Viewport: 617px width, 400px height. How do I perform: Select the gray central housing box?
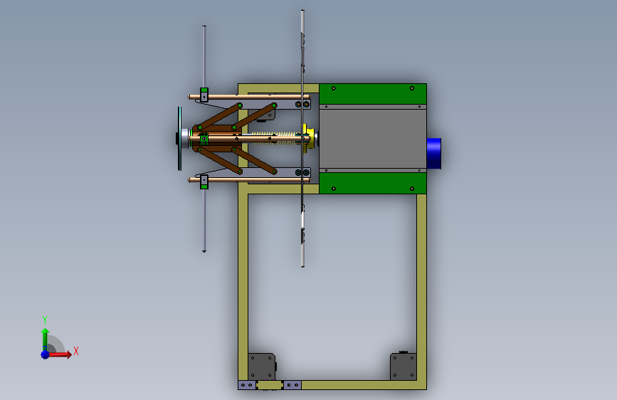tap(373, 139)
